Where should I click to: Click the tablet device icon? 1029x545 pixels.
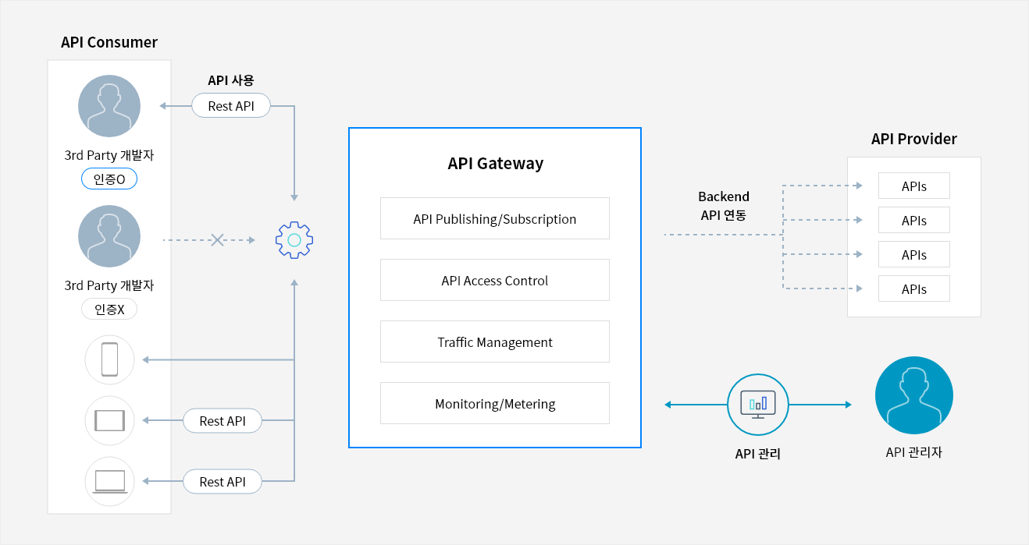click(109, 420)
